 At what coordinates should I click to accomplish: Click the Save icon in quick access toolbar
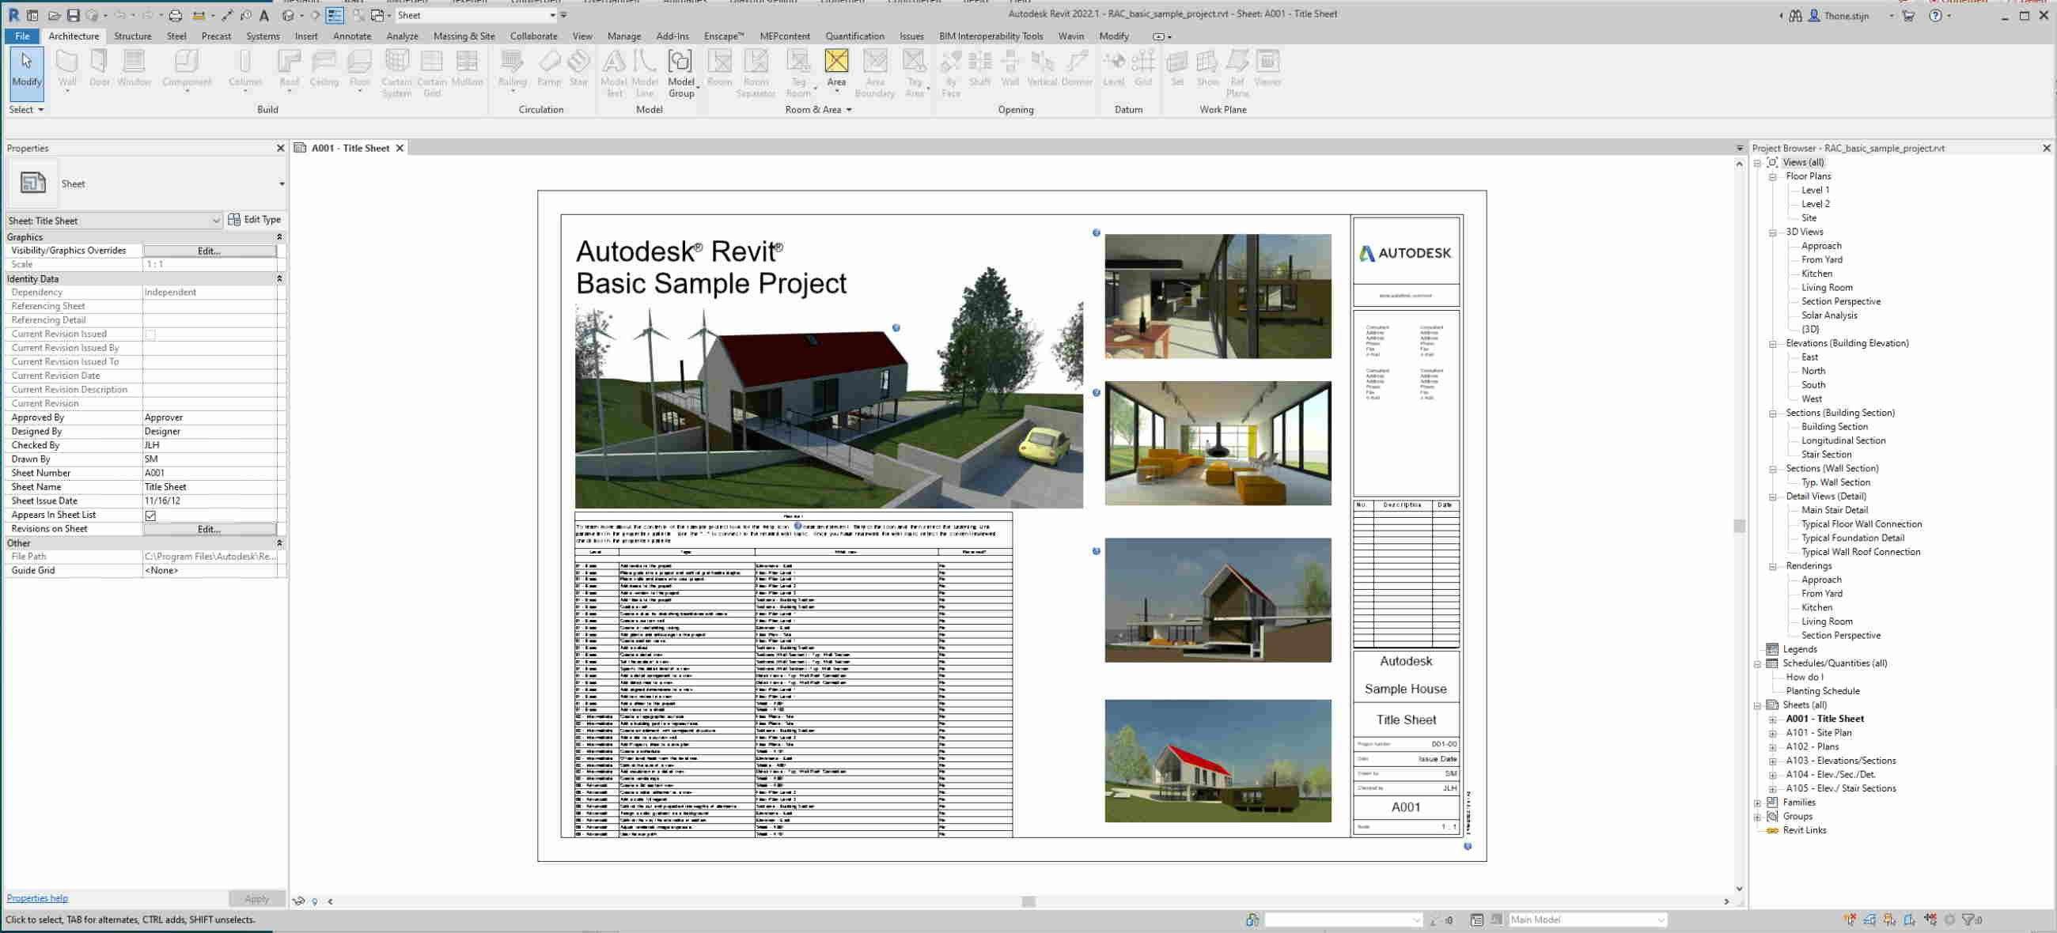point(74,15)
